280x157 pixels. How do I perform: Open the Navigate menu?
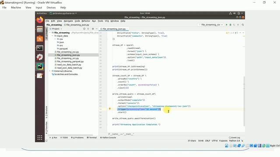pyautogui.click(x=68, y=21)
